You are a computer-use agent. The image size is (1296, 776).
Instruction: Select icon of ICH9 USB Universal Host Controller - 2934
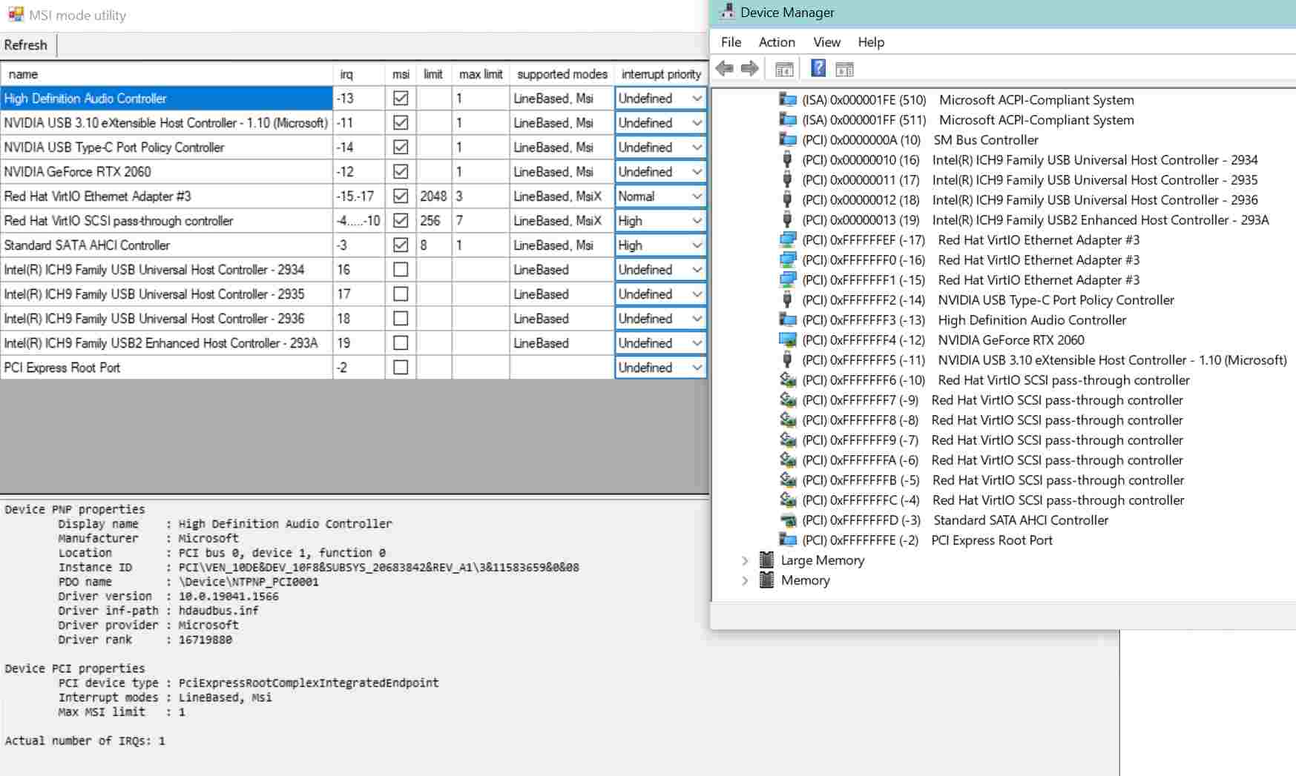pyautogui.click(x=788, y=159)
